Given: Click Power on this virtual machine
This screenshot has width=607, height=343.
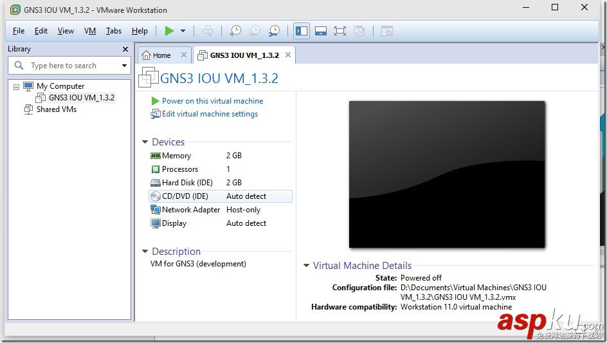Looking at the screenshot, I should click(212, 101).
